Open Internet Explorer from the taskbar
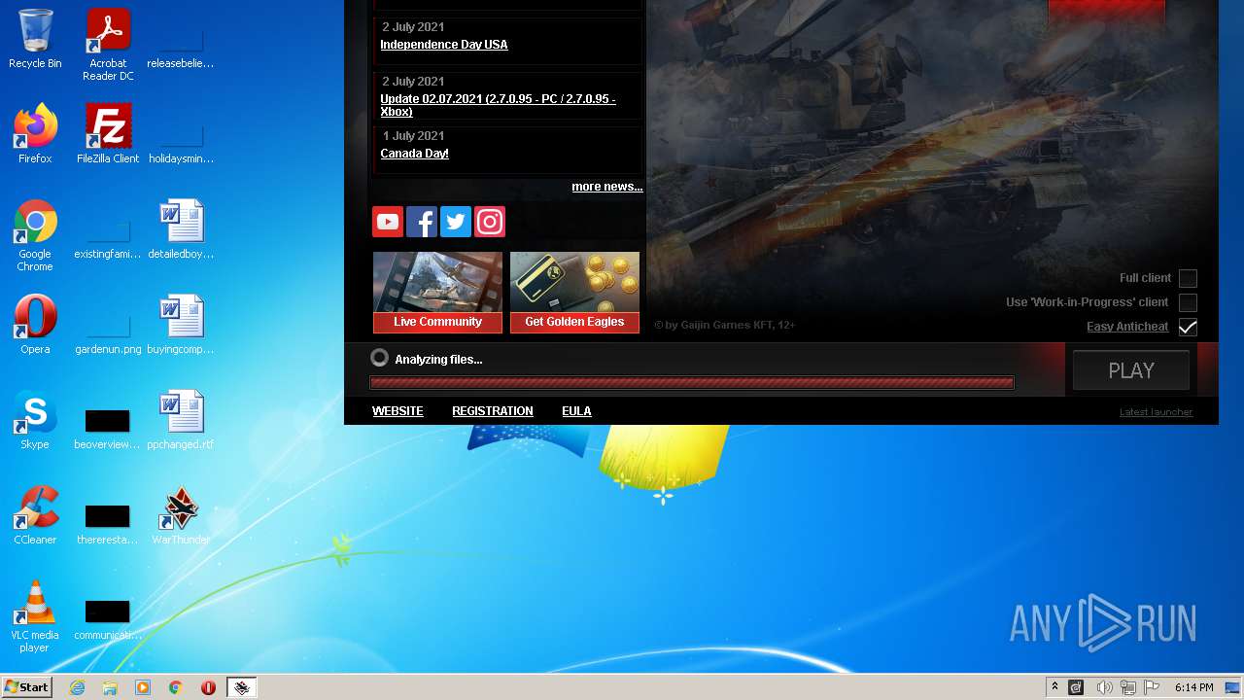This screenshot has width=1244, height=700. click(78, 687)
